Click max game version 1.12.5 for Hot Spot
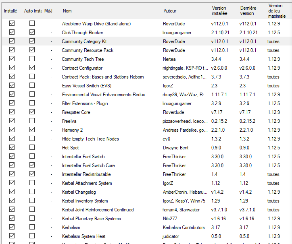The width and height of the screenshot is (292, 244). click(274, 148)
